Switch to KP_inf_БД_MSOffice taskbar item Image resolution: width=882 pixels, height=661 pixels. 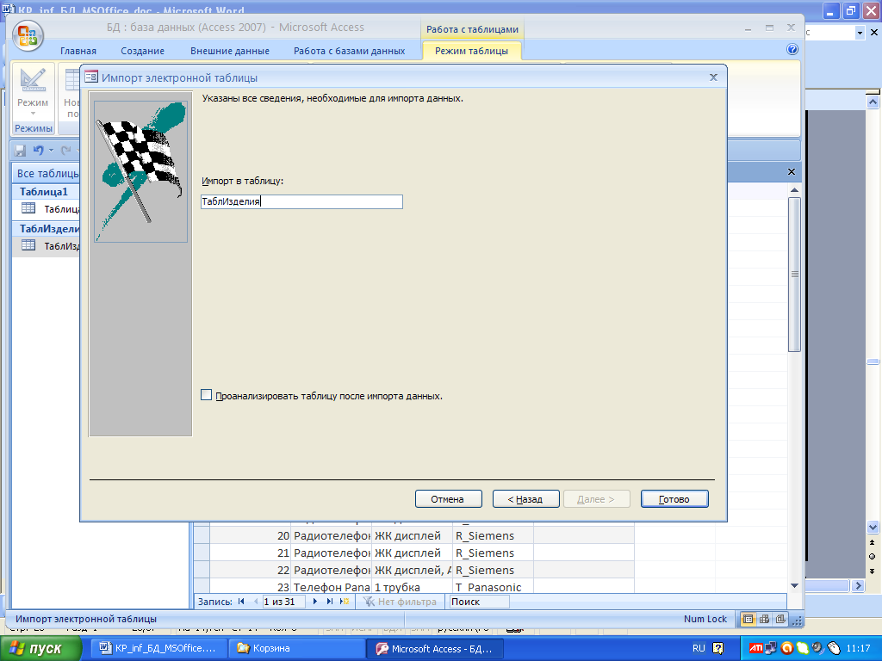159,648
